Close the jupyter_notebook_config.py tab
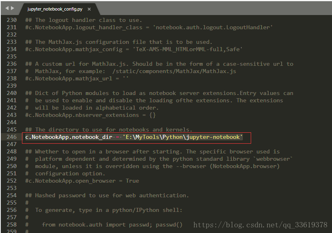This screenshot has width=332, height=233. pyautogui.click(x=89, y=9)
